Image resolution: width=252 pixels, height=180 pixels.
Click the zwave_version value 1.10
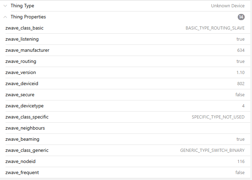240,73
